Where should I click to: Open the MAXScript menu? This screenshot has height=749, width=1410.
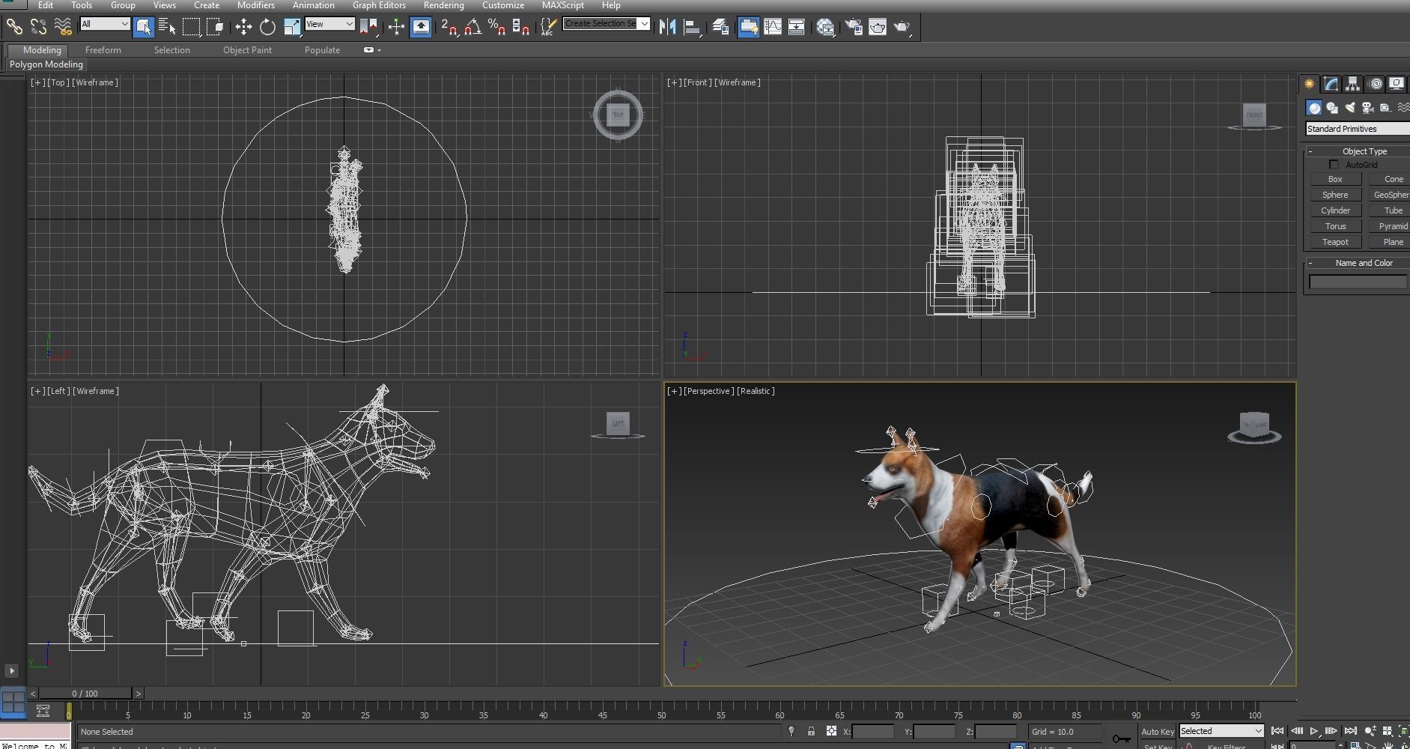pyautogui.click(x=562, y=5)
